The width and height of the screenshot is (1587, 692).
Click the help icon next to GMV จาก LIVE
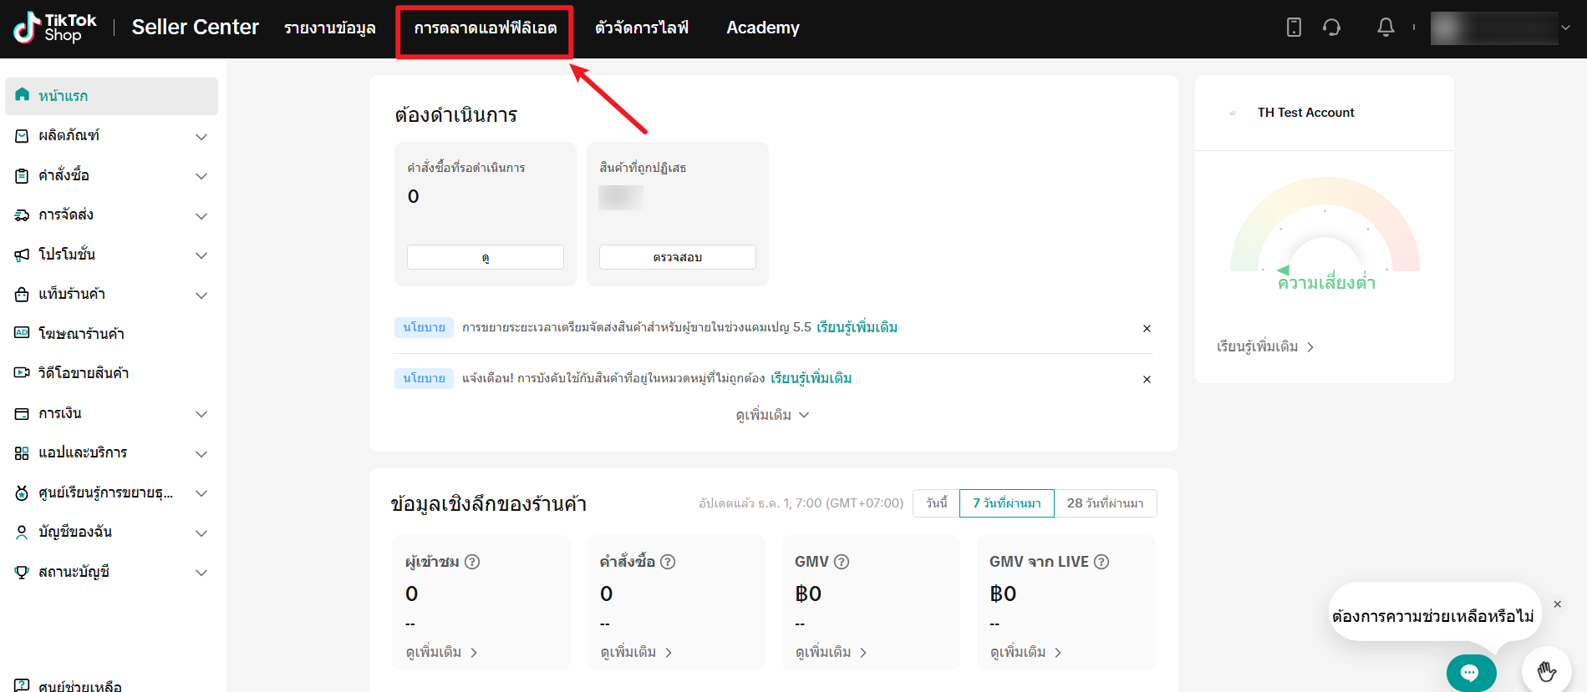click(1101, 562)
